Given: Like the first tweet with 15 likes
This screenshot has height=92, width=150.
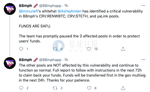Looking at the screenshot, I should point(89,49).
